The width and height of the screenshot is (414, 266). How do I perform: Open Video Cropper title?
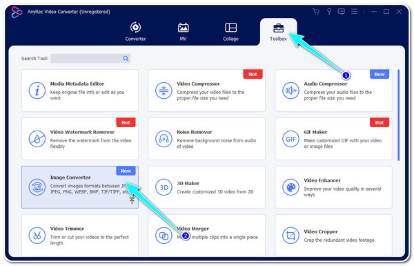[x=321, y=231]
